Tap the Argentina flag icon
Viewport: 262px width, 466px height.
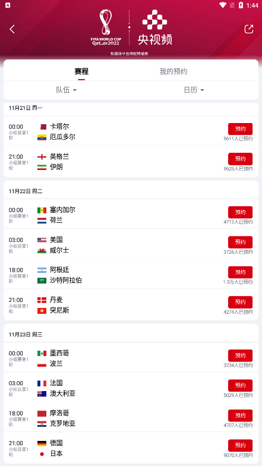pos(42,270)
